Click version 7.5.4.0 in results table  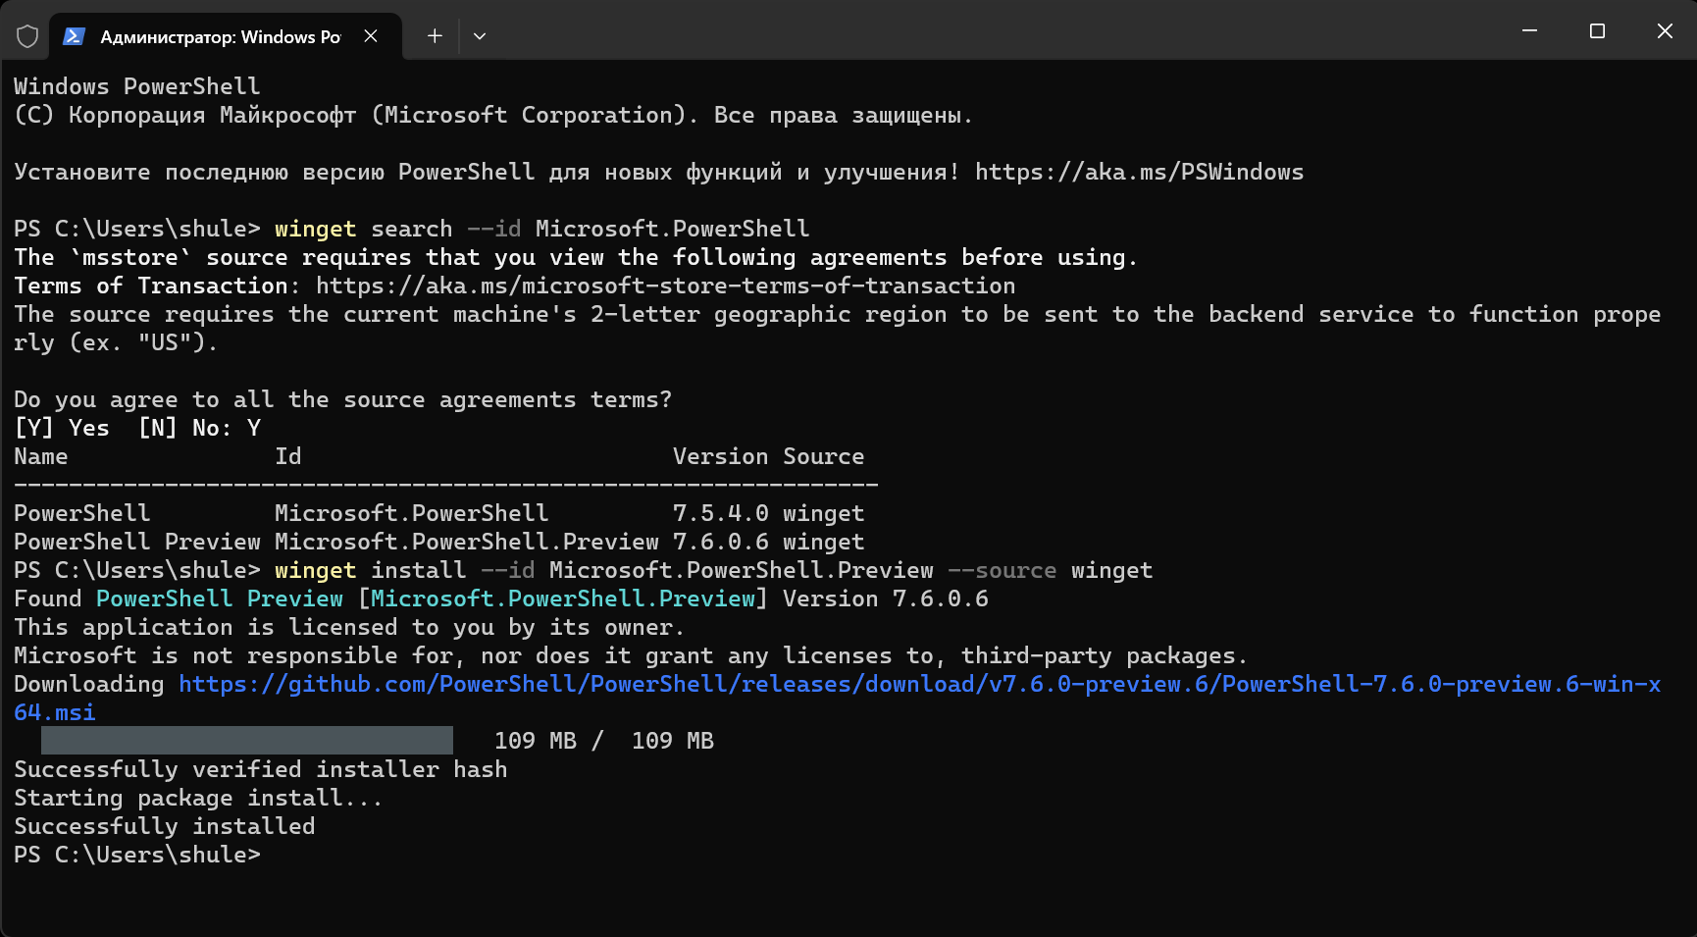(720, 513)
